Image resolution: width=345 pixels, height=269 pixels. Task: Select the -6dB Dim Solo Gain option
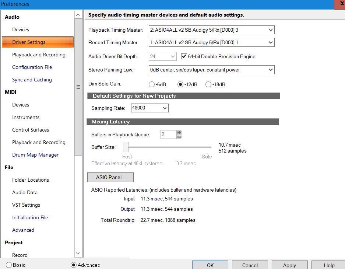[152, 84]
